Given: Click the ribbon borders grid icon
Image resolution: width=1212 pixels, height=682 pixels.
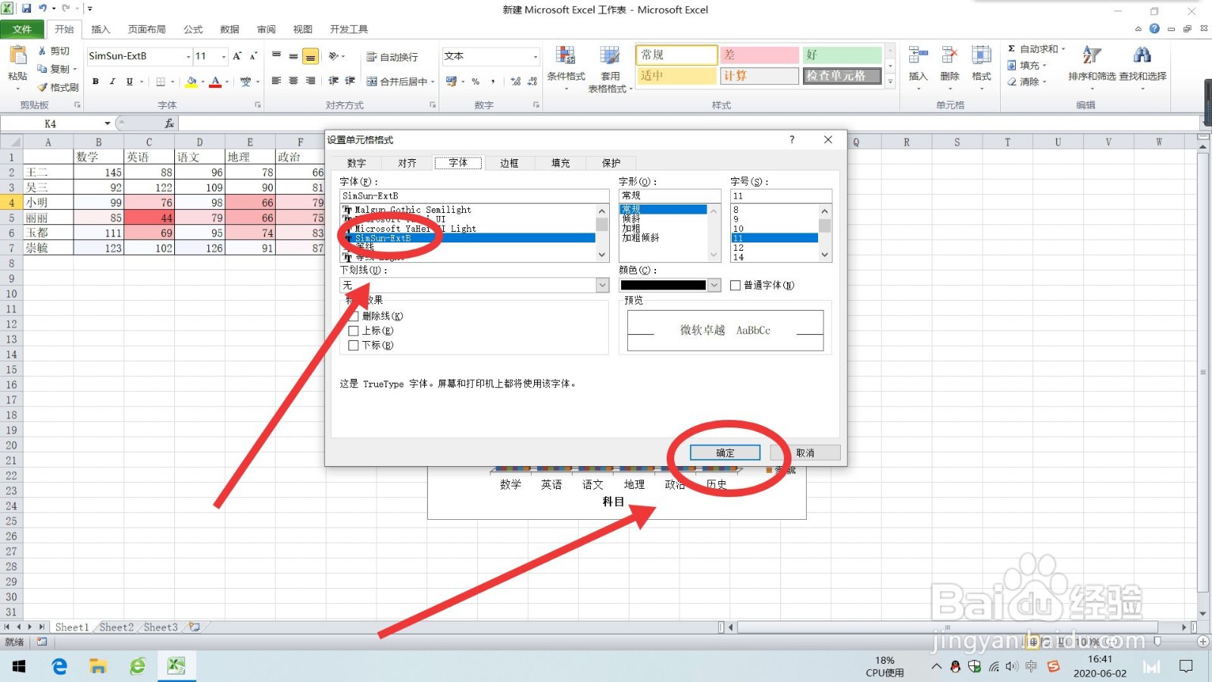Looking at the screenshot, I should pyautogui.click(x=161, y=81).
